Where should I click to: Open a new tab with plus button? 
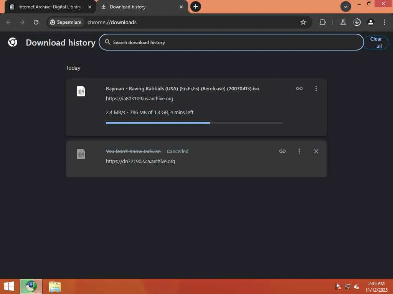(196, 7)
